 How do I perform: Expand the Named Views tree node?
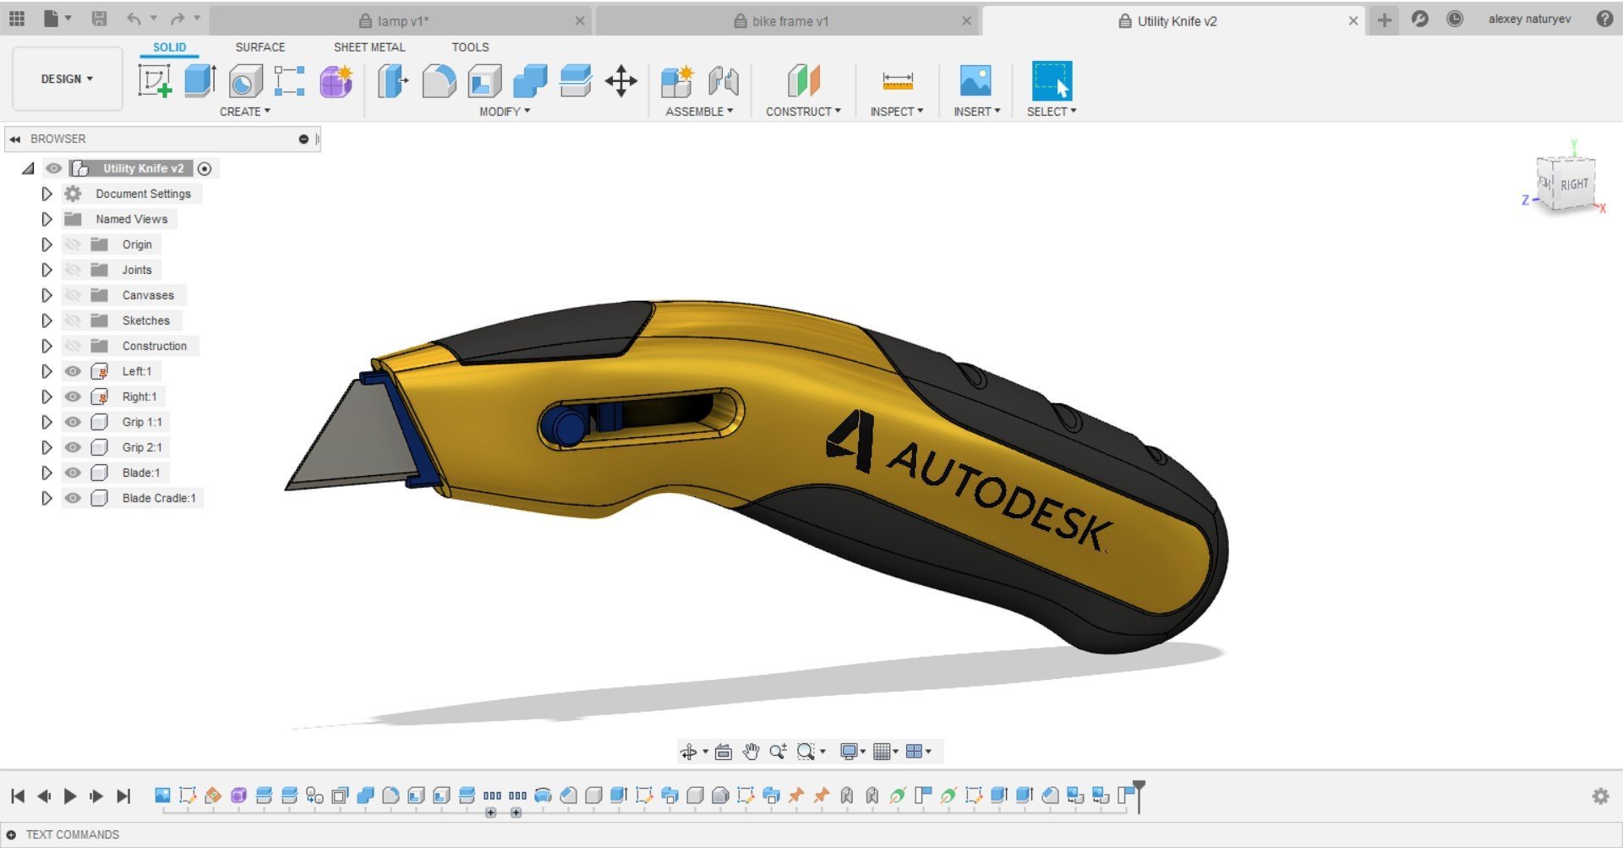[x=46, y=219]
